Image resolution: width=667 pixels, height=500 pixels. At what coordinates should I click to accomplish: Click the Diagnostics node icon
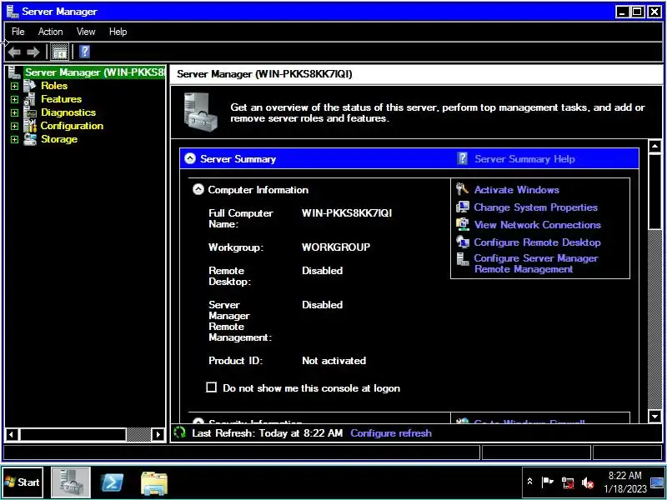click(x=30, y=112)
